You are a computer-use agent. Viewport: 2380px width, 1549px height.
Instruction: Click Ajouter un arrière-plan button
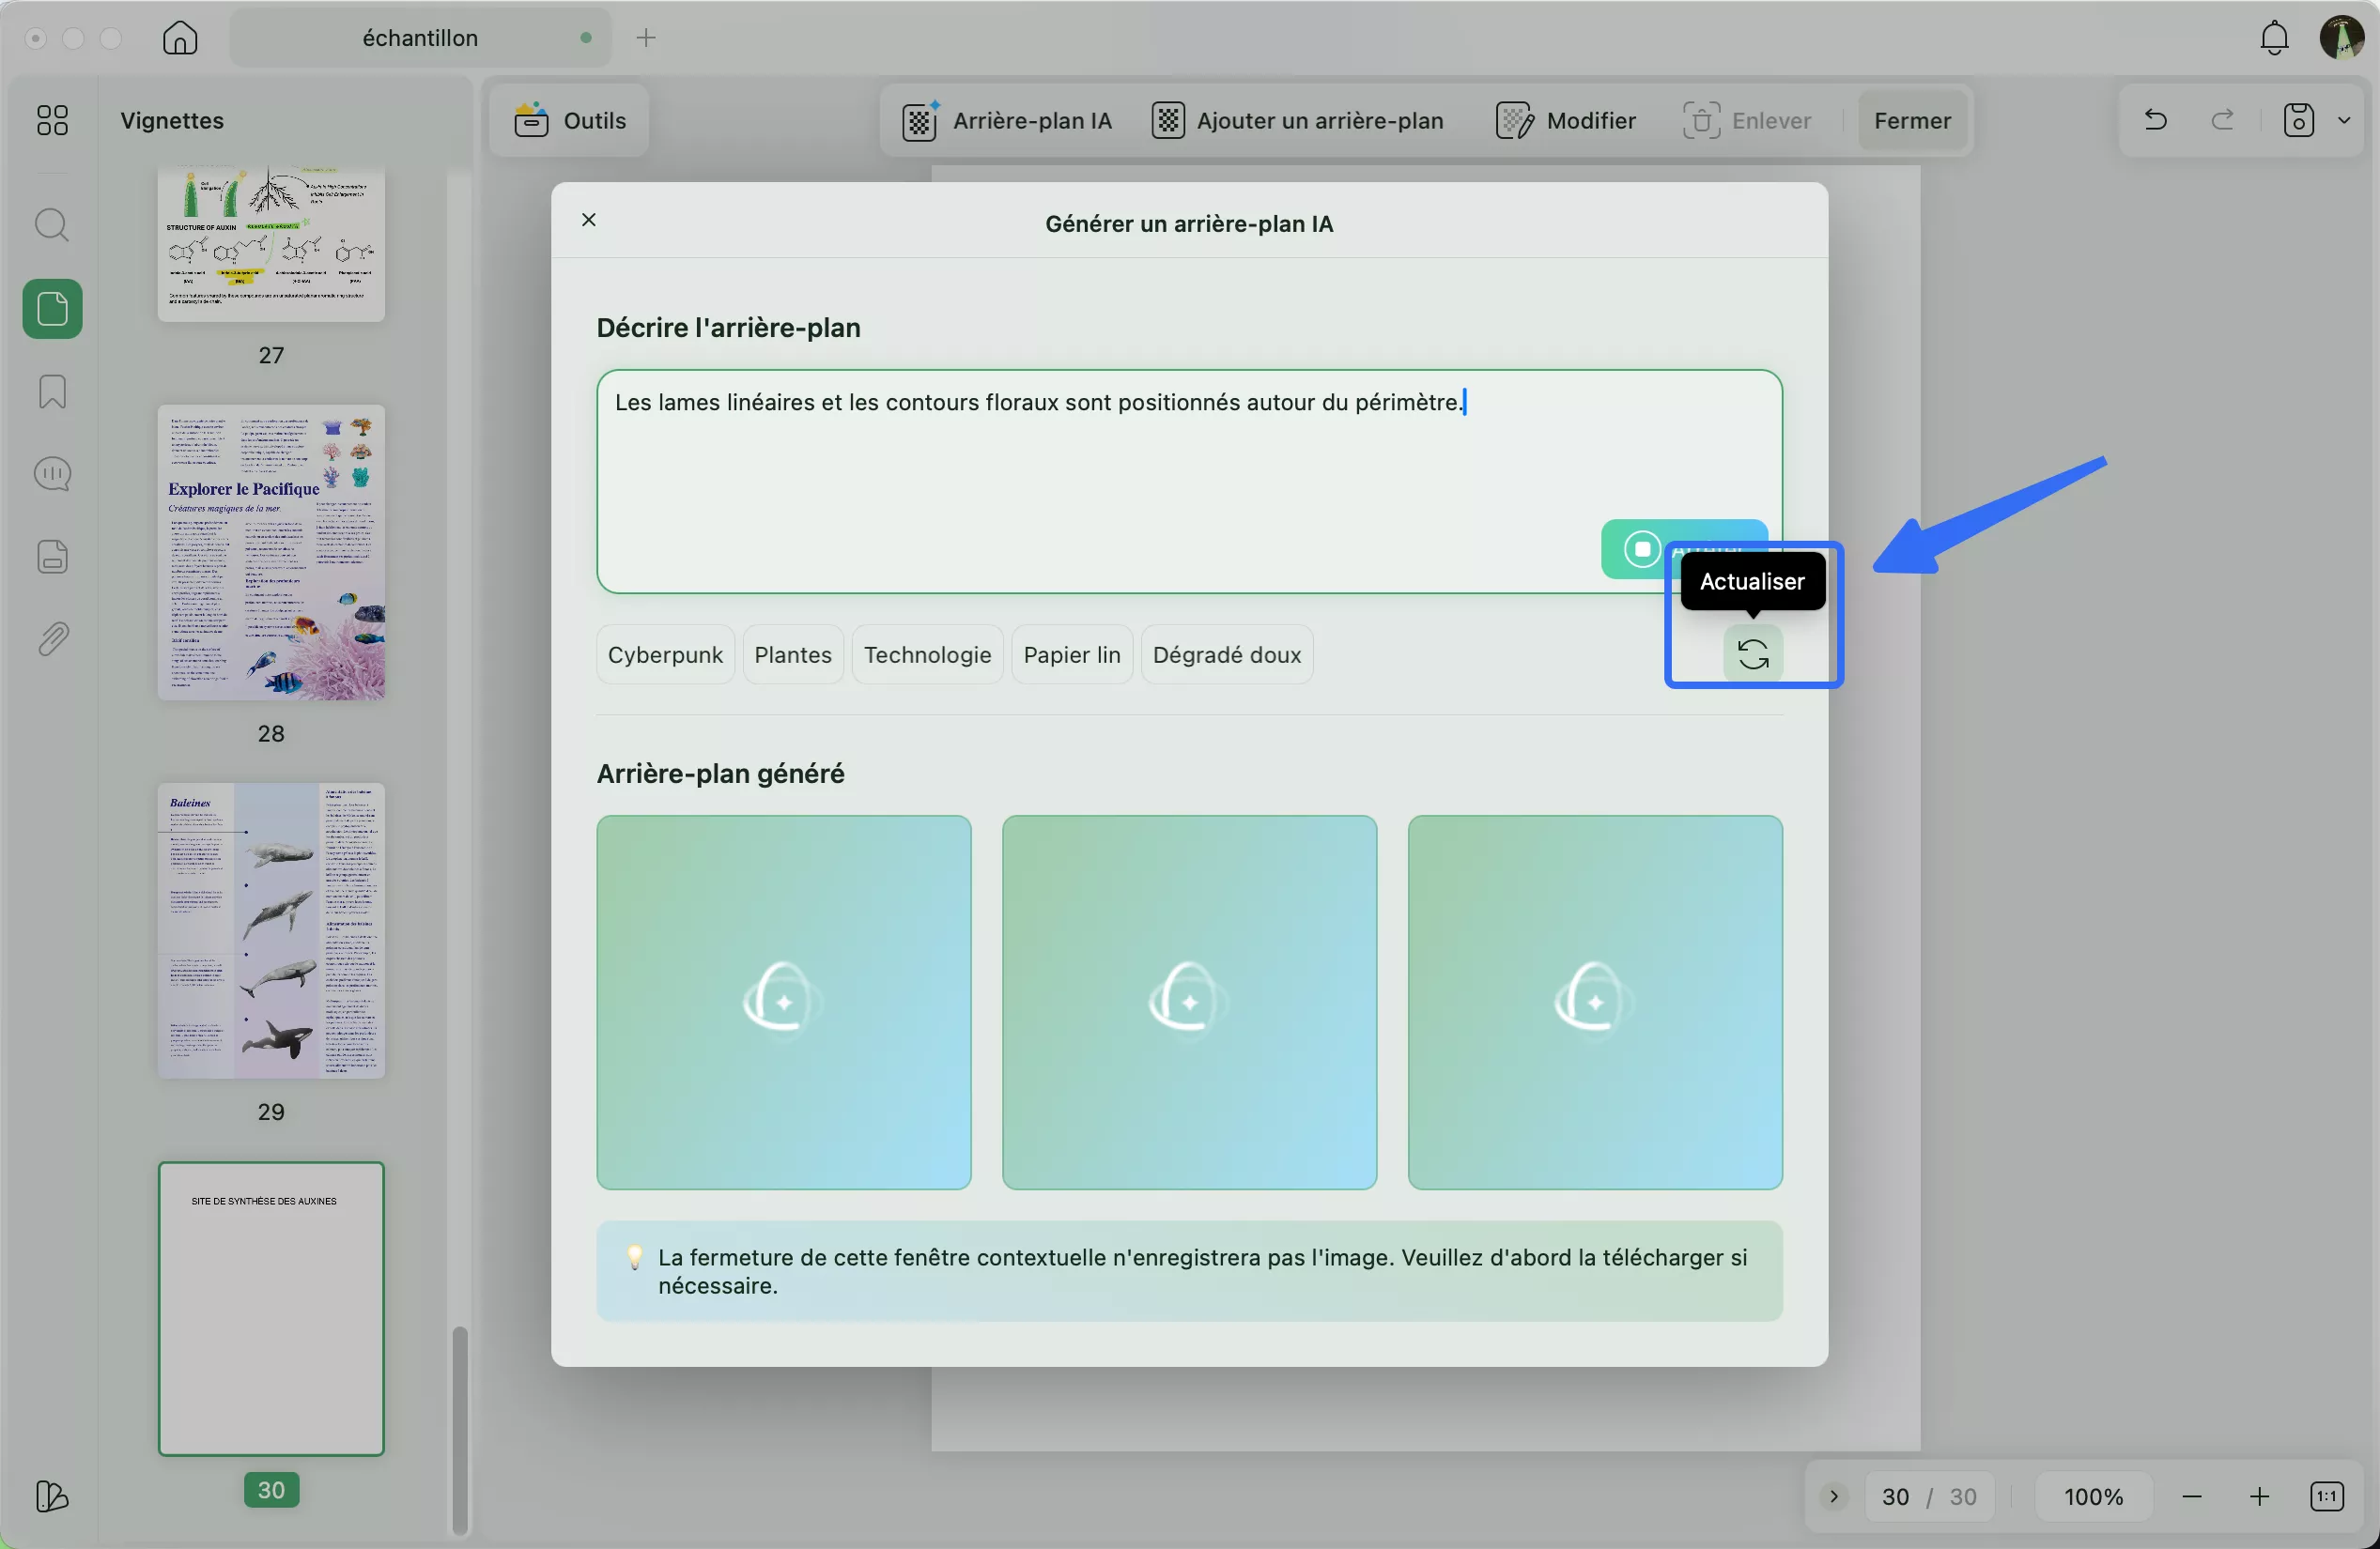[1297, 121]
